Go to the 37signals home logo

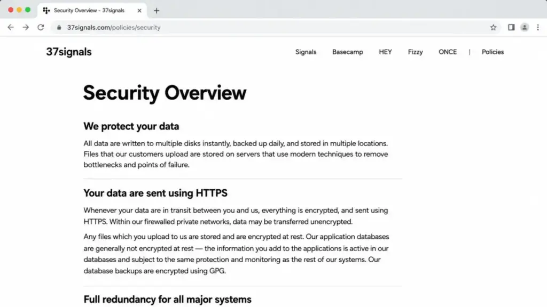coord(69,52)
